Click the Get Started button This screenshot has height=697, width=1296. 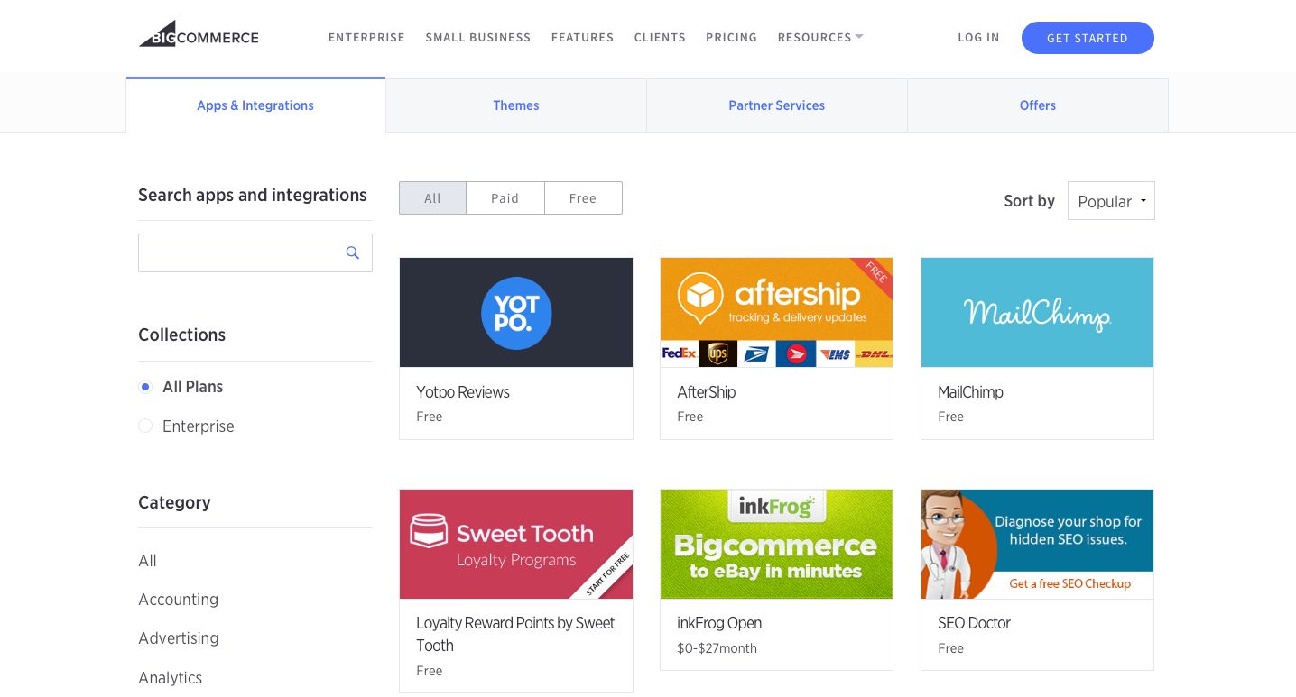point(1087,38)
